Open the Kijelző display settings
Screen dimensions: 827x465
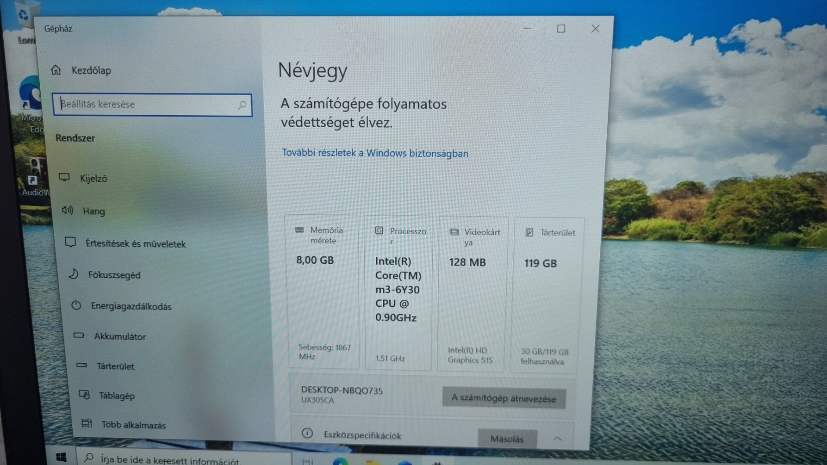click(84, 178)
